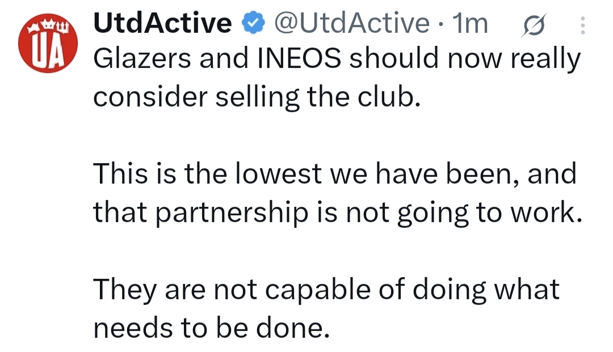Click the word "INEOS" in the tweet
The width and height of the screenshot is (613, 352).
300,58
